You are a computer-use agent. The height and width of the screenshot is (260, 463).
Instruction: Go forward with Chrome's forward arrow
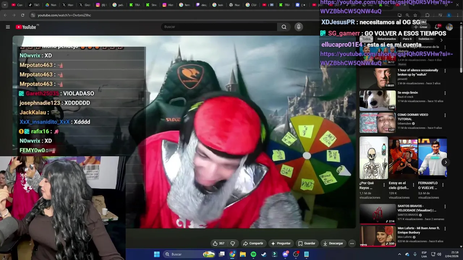(14, 15)
